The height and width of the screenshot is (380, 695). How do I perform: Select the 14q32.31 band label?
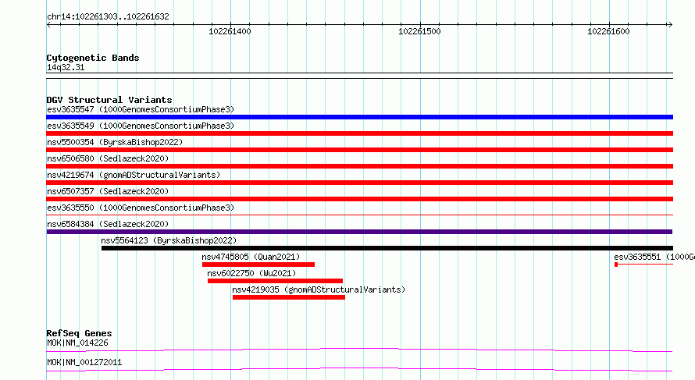tap(66, 68)
